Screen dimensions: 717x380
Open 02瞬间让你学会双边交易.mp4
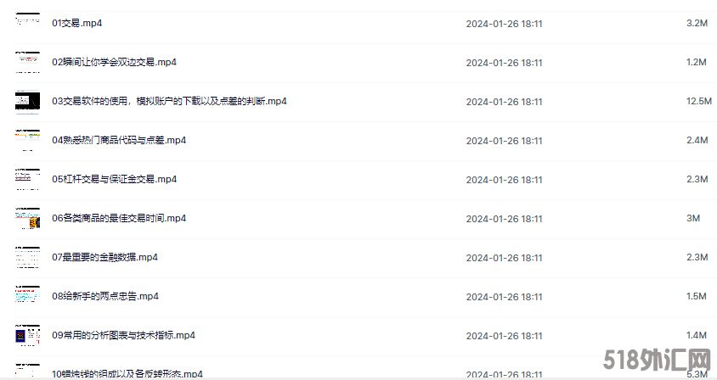click(115, 62)
